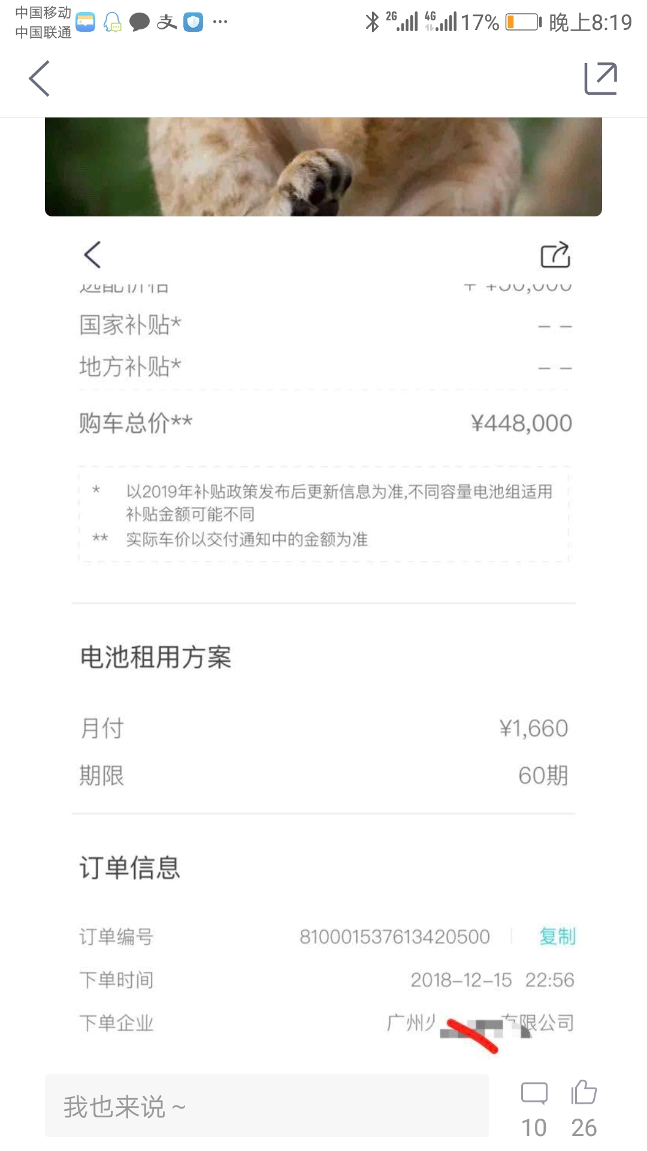Viewport: 647px width, 1151px height.
Task: Tap the chat bubble notification icon
Action: tap(140, 22)
